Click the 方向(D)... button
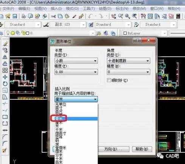This screenshot has width=185, height=164. pos(113,149)
